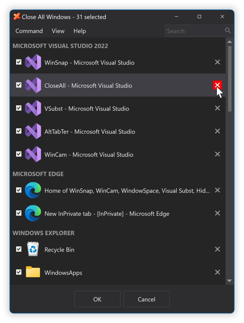Click the Visual Studio icon beside CloseAll
This screenshot has width=244, height=323.
pos(33,85)
